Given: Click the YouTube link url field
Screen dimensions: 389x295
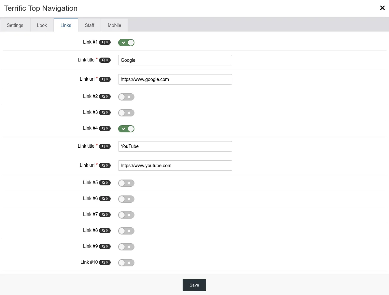Looking at the screenshot, I should [175, 166].
